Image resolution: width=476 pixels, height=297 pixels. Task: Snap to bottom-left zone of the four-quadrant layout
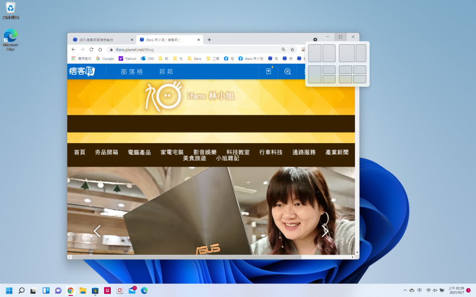coord(345,79)
